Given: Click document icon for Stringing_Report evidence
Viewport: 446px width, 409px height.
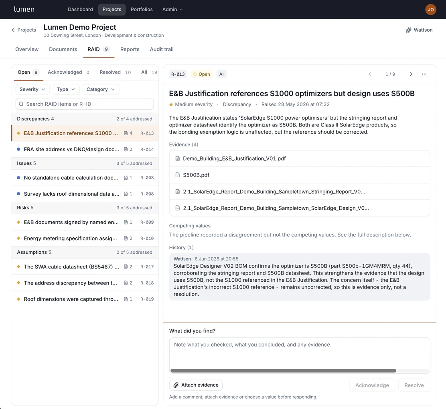Looking at the screenshot, I should (178, 192).
